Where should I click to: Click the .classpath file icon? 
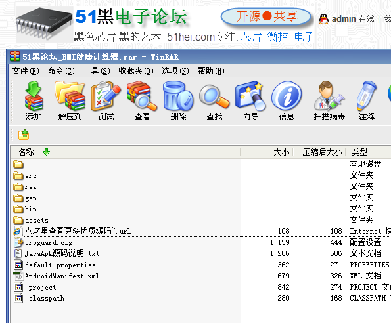click(18, 298)
